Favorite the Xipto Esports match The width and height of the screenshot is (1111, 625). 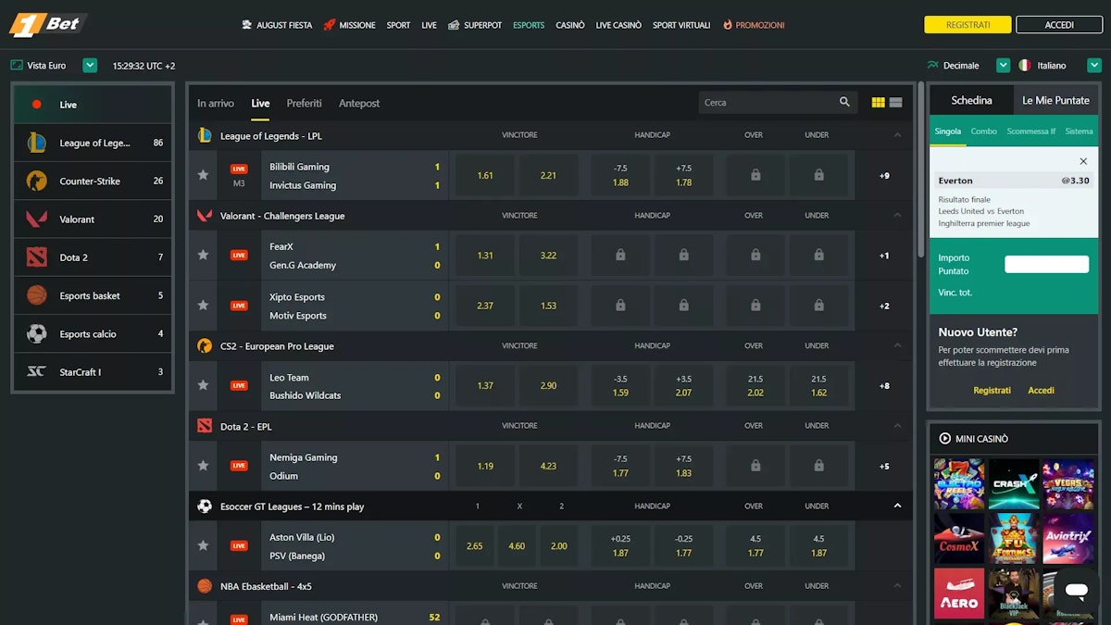[203, 306]
